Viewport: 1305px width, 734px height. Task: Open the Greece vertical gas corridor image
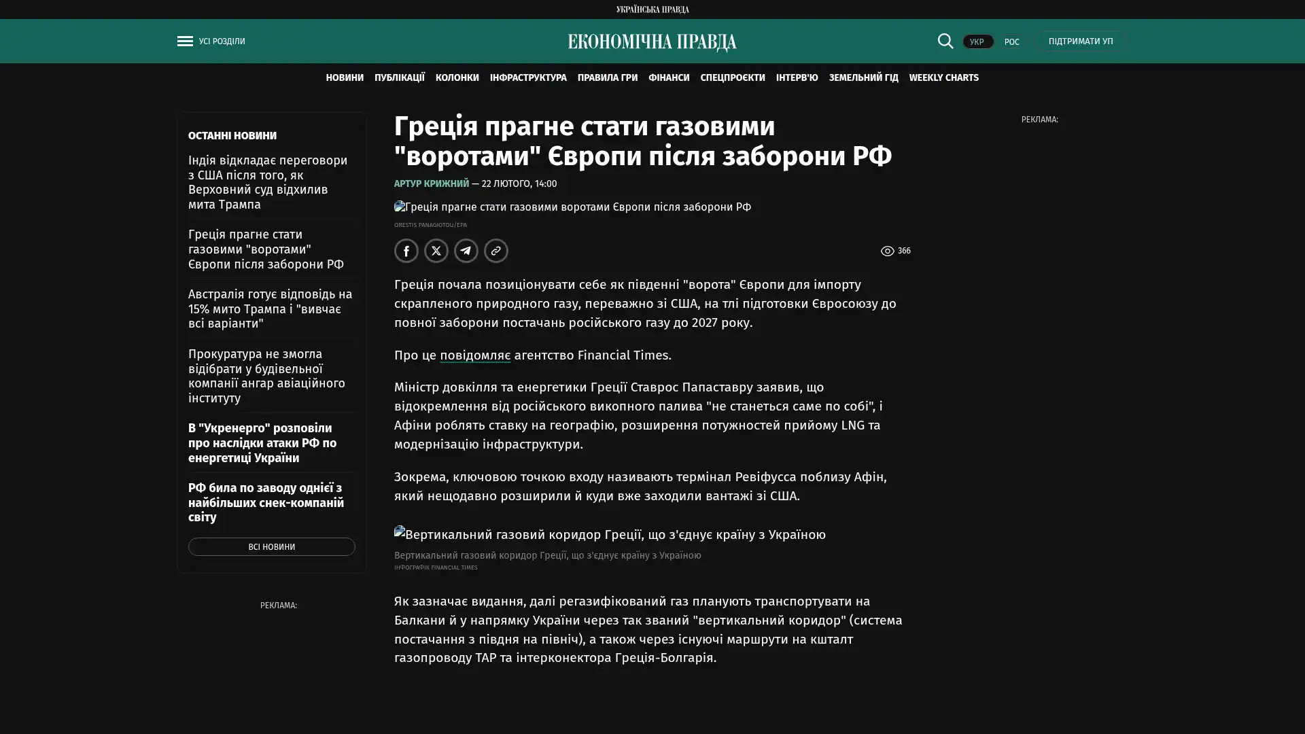point(610,534)
